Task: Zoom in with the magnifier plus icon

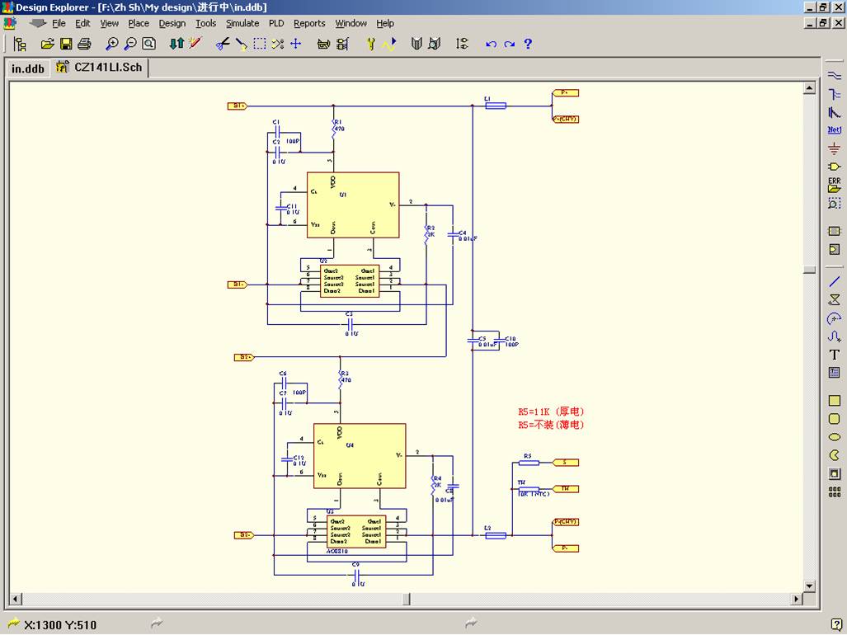Action: [x=112, y=44]
